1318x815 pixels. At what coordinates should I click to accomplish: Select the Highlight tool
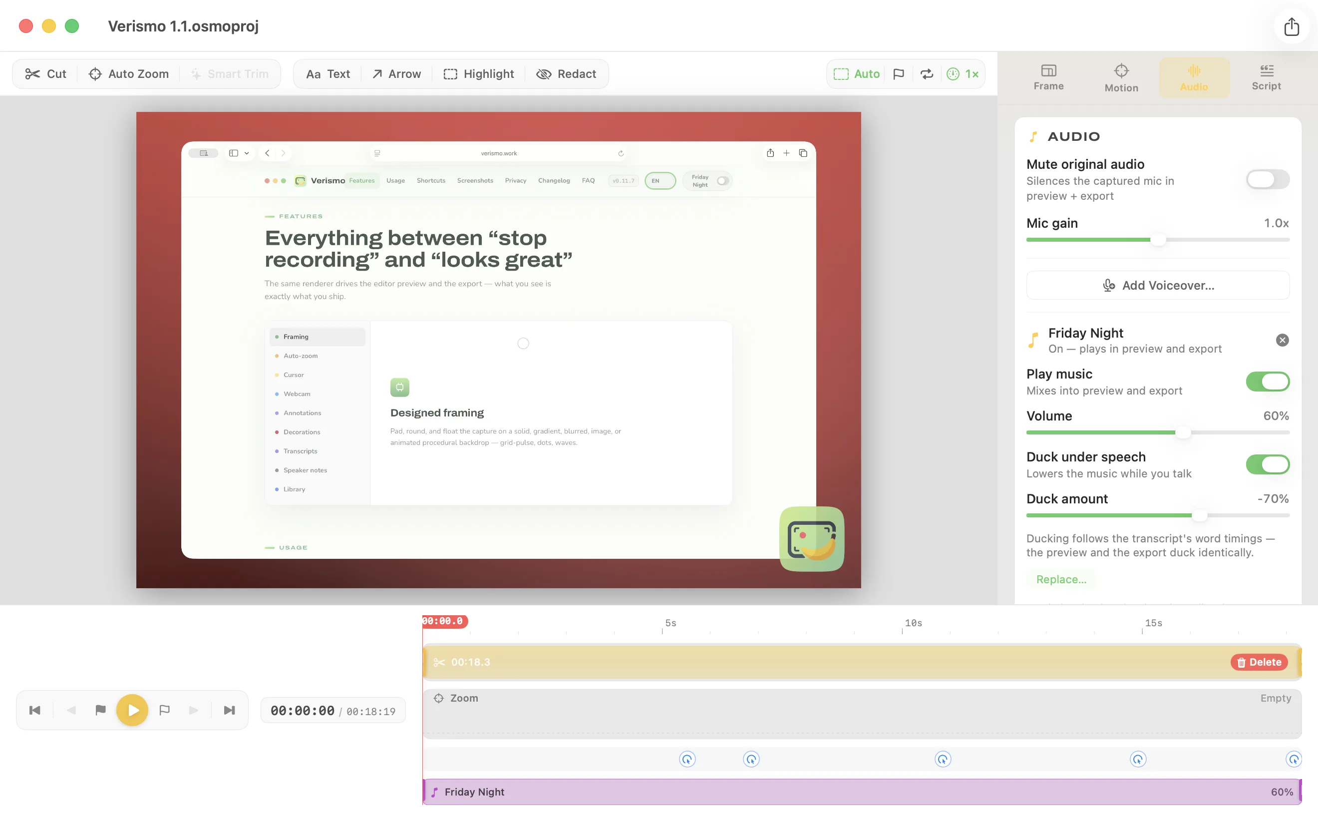point(478,74)
